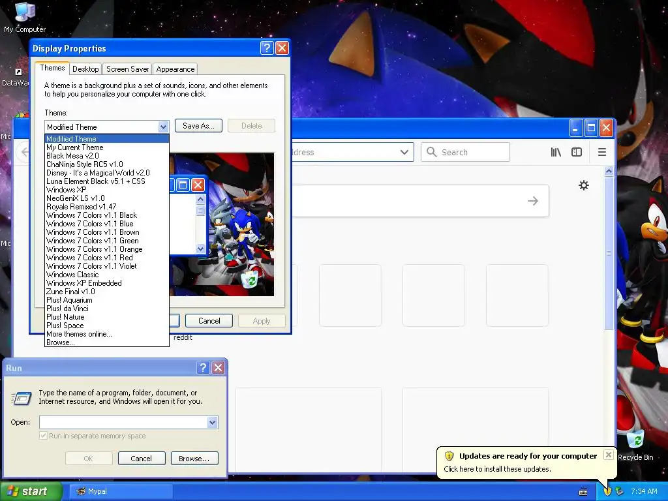Open new tab settings gear icon
668x501 pixels.
(584, 185)
